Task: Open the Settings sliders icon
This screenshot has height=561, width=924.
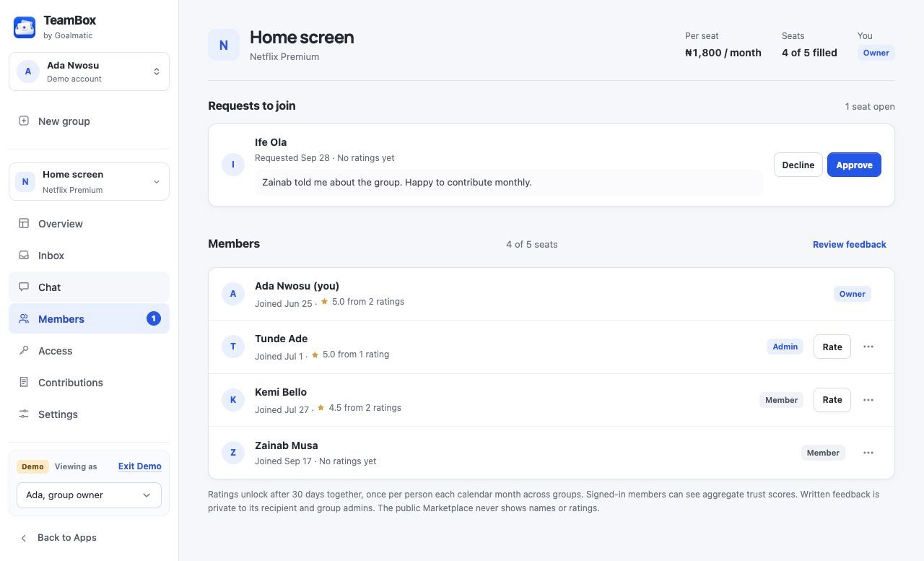Action: [x=24, y=414]
